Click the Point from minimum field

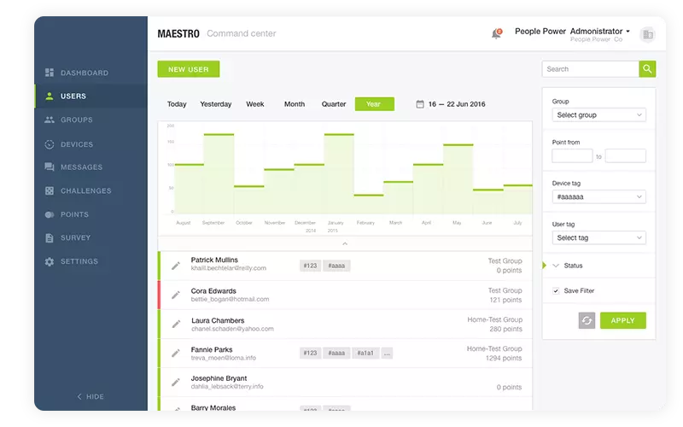[572, 156]
